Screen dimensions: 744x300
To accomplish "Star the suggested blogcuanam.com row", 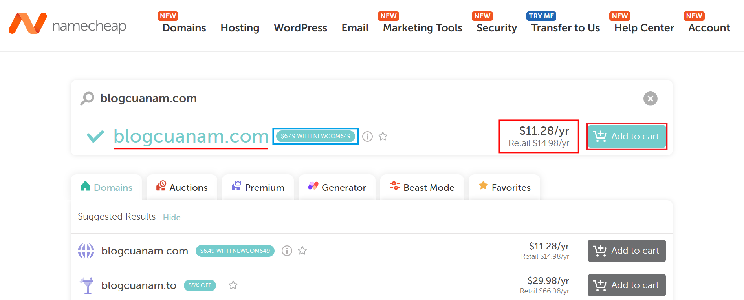I will [302, 251].
